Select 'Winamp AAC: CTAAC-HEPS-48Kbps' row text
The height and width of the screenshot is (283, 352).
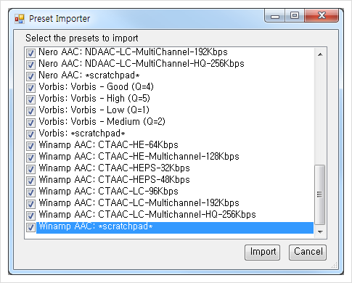pyautogui.click(x=114, y=180)
